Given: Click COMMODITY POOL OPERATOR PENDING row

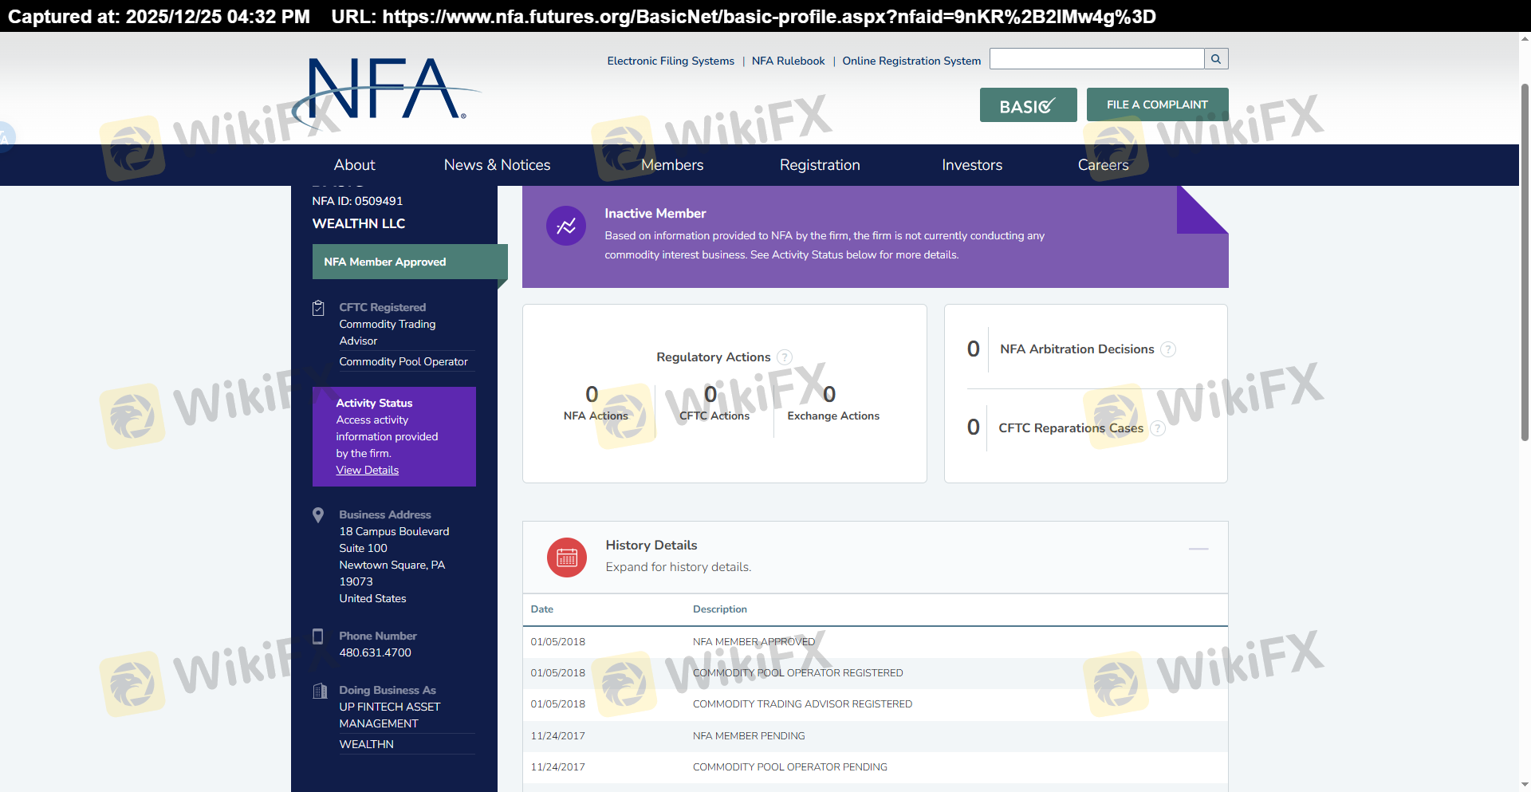Looking at the screenshot, I should [x=875, y=767].
